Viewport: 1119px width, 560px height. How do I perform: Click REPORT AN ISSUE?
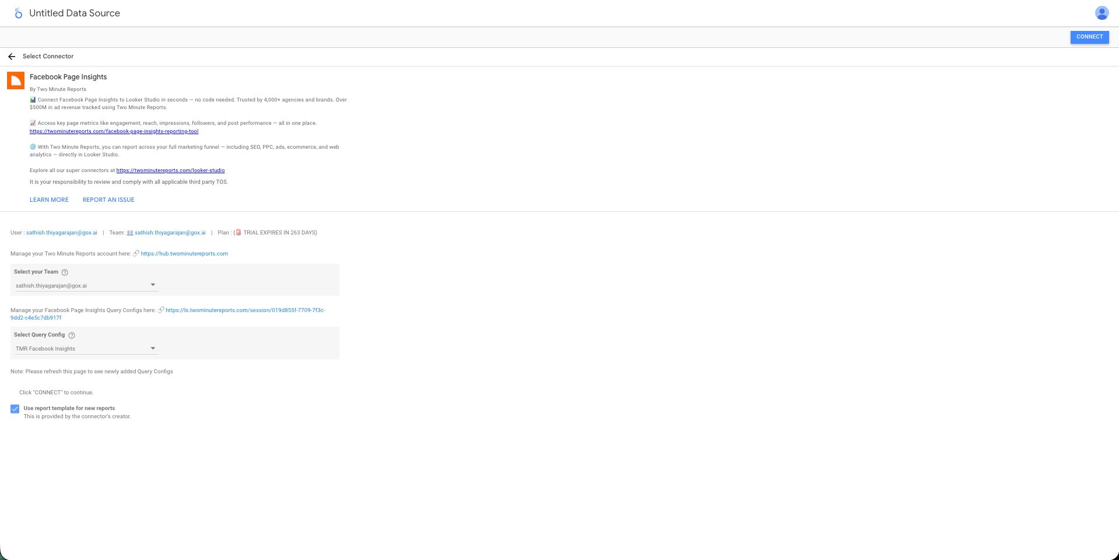coord(108,199)
